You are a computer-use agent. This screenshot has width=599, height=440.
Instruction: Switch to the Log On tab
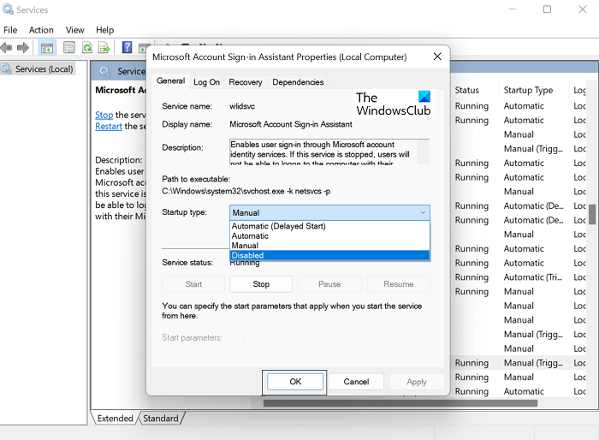[207, 82]
